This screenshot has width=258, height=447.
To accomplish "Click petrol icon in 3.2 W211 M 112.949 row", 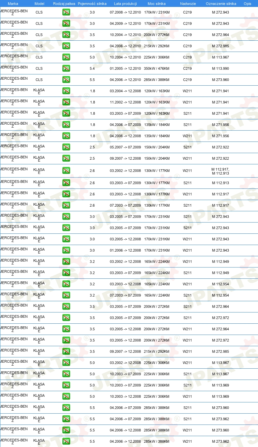I will (66, 262).
